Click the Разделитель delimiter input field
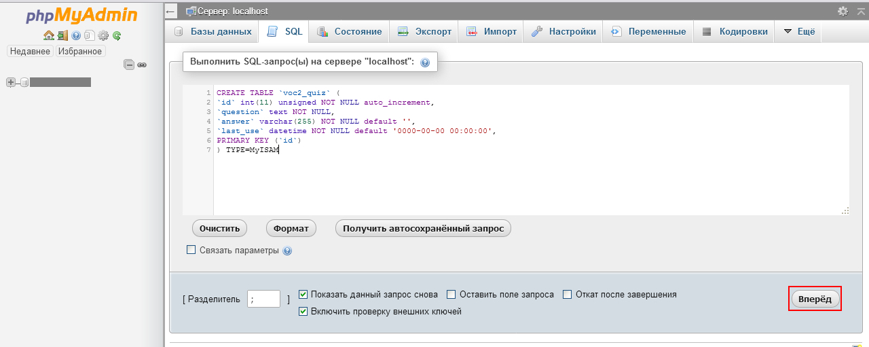The width and height of the screenshot is (869, 347). pyautogui.click(x=263, y=299)
